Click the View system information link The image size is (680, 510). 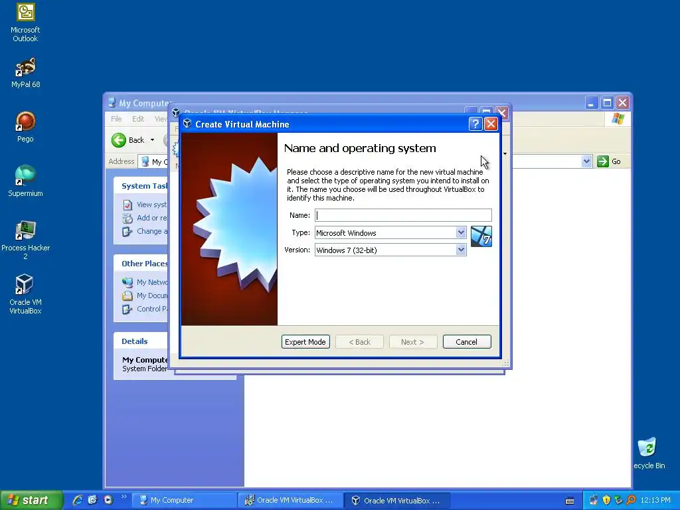tap(152, 205)
